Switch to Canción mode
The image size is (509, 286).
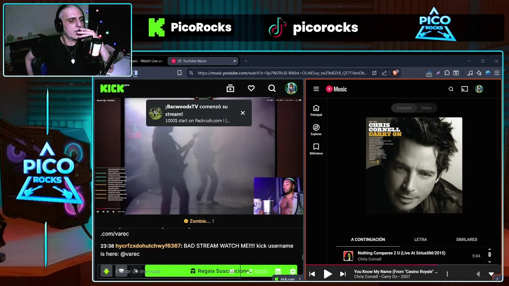pyautogui.click(x=404, y=108)
